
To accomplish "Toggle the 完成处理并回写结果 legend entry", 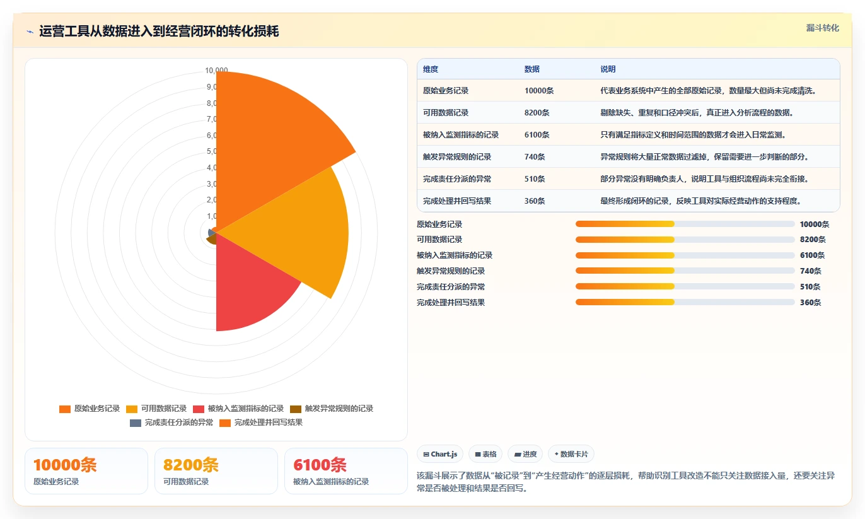I will (x=261, y=423).
